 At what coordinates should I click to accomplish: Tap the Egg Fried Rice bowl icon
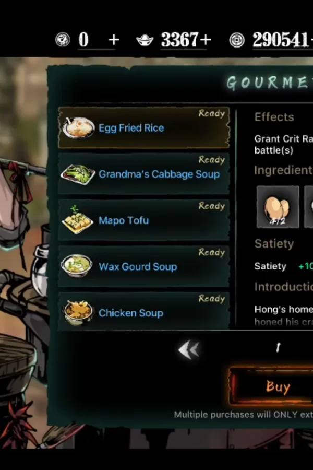point(78,128)
